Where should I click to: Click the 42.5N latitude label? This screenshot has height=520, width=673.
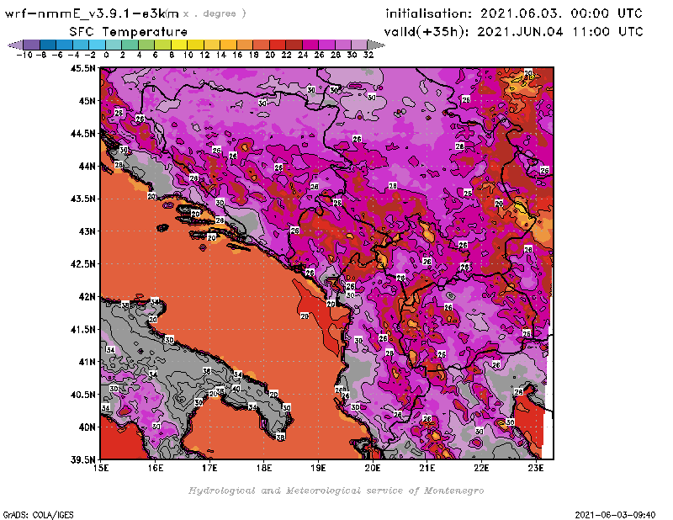click(x=82, y=264)
